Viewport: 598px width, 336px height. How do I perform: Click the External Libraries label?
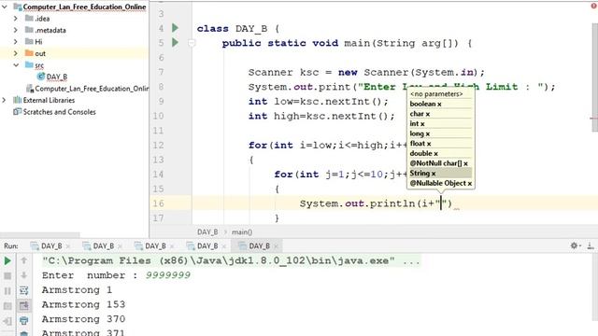[49, 100]
